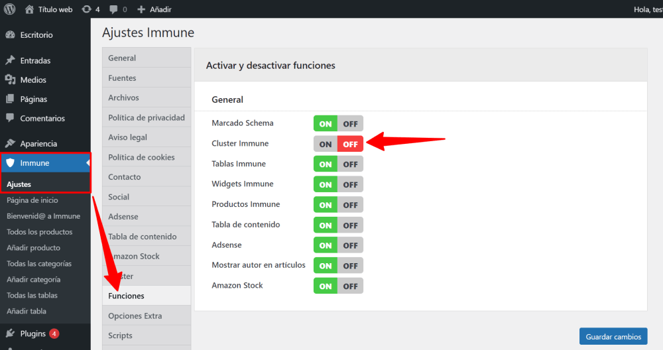The width and height of the screenshot is (663, 350).
Task: Open the comments bubble icon in toolbar
Action: pos(114,9)
